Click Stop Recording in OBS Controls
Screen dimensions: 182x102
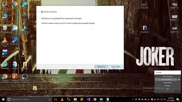[x=166, y=80]
